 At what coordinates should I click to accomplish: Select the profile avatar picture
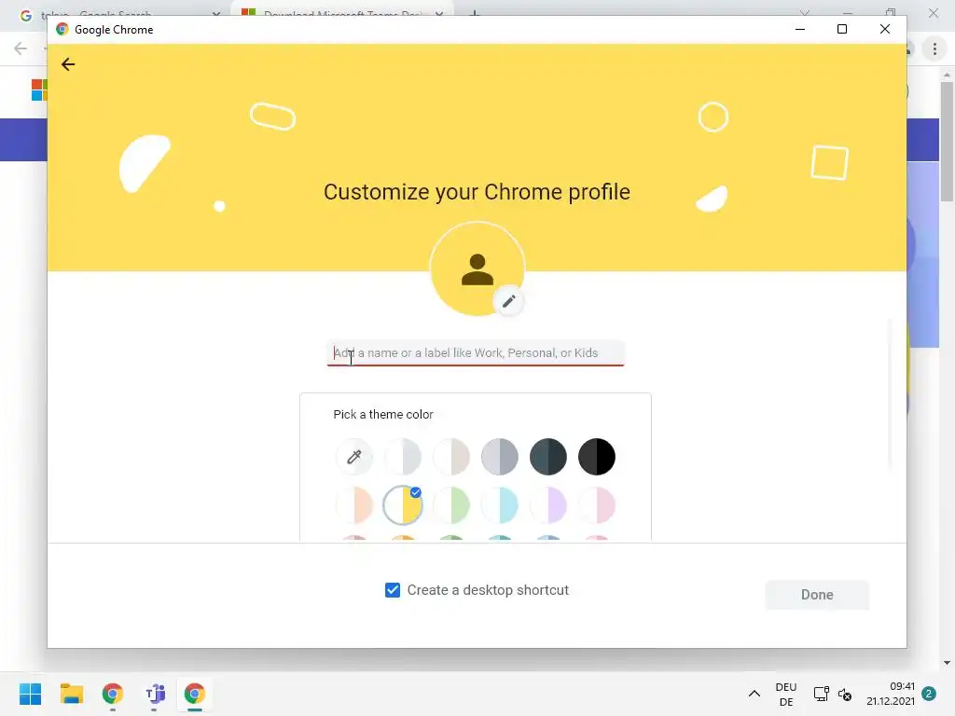pyautogui.click(x=477, y=268)
